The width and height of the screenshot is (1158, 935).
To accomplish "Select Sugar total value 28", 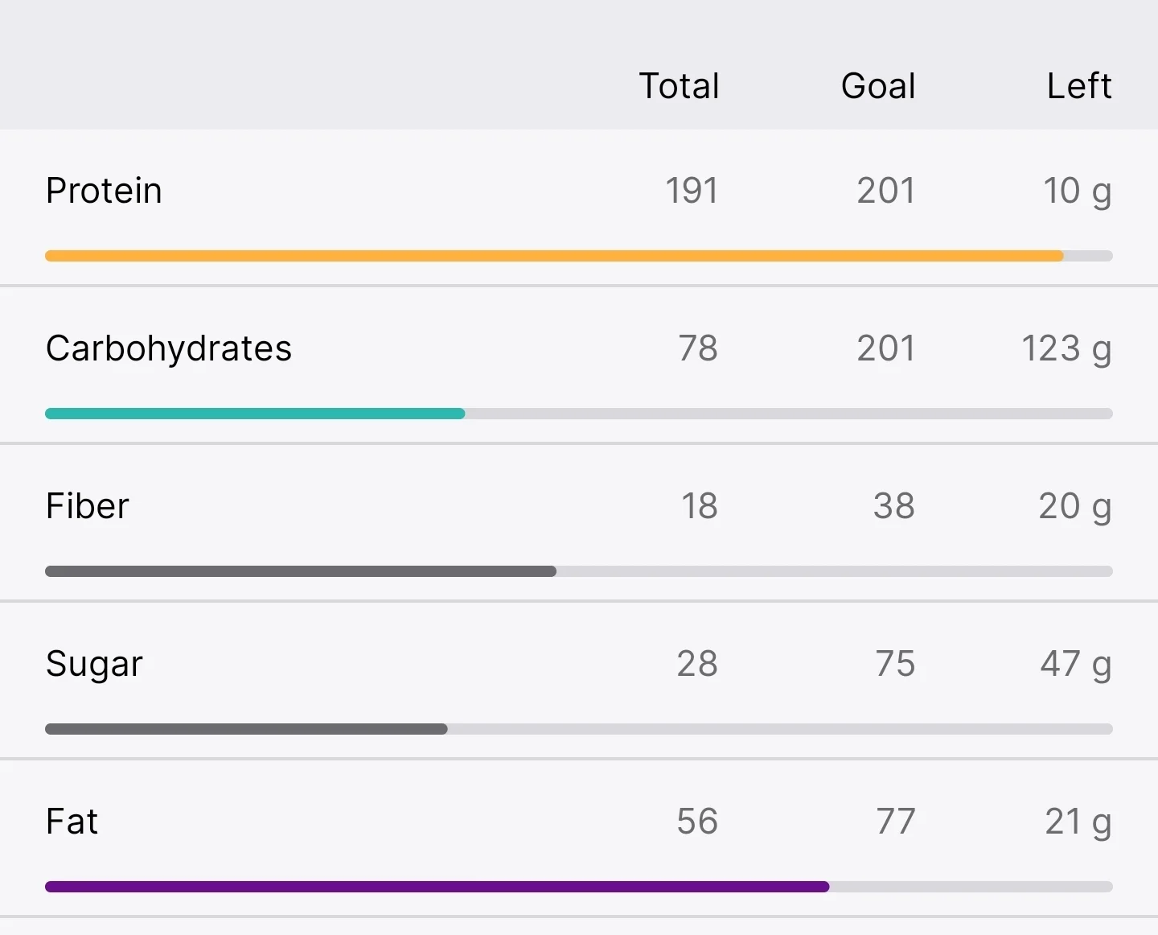I will tap(697, 664).
